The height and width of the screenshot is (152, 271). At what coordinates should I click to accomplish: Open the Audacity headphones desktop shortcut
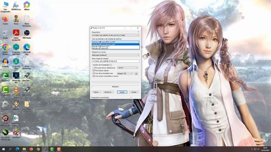pyautogui.click(x=6, y=63)
